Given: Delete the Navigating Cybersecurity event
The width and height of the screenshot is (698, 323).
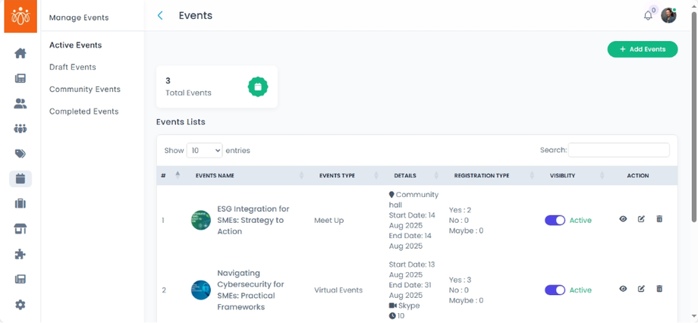Looking at the screenshot, I should (x=659, y=289).
